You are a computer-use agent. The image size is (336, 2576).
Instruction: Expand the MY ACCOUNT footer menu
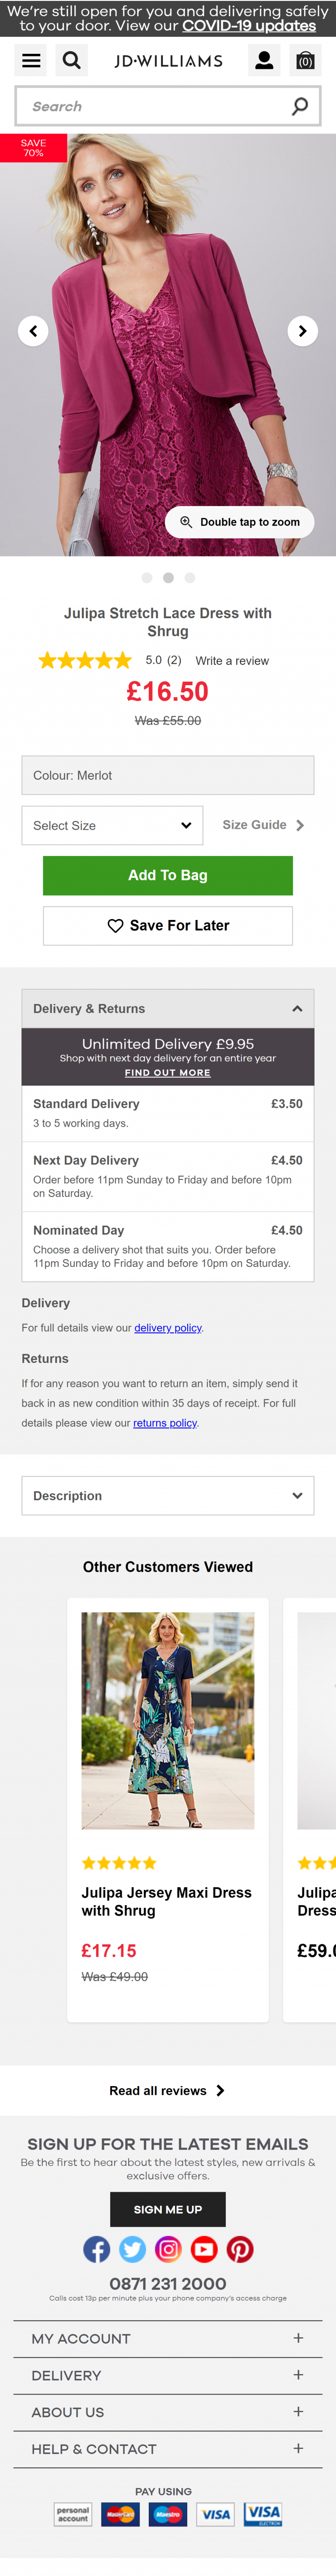click(168, 2338)
